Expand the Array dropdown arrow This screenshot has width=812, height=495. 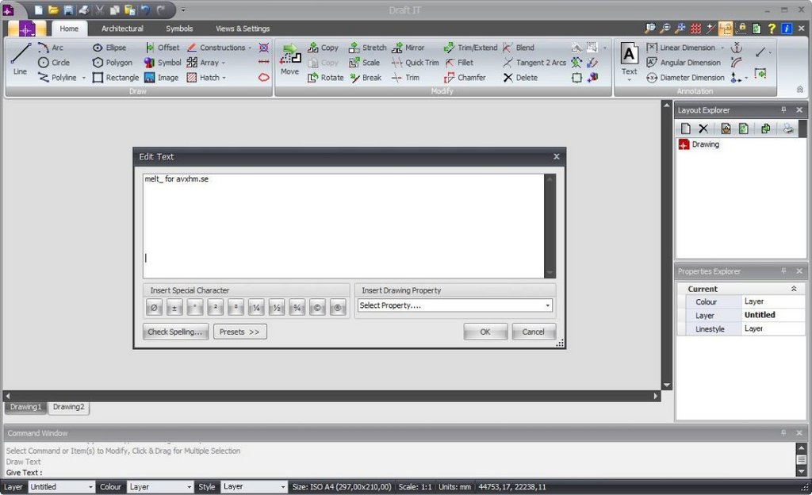(x=224, y=63)
